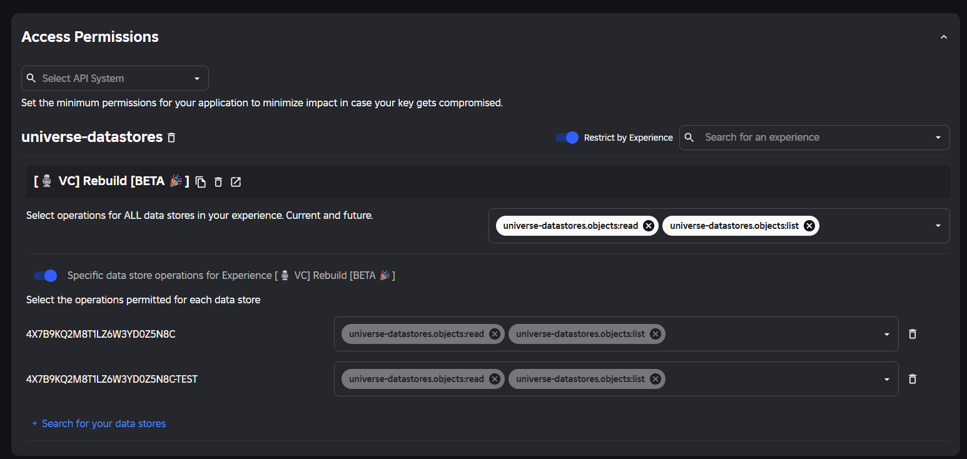Focus the Search for an experience field
The image size is (967, 459).
(x=807, y=138)
